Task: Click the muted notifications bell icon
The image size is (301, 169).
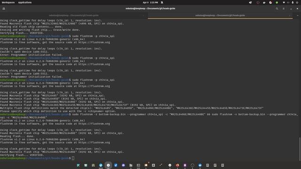Action: [162, 2]
